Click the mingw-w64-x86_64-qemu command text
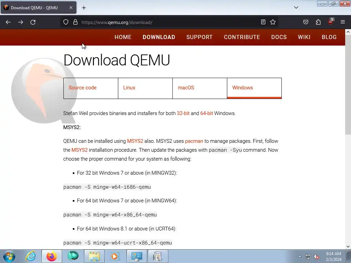 110,215
